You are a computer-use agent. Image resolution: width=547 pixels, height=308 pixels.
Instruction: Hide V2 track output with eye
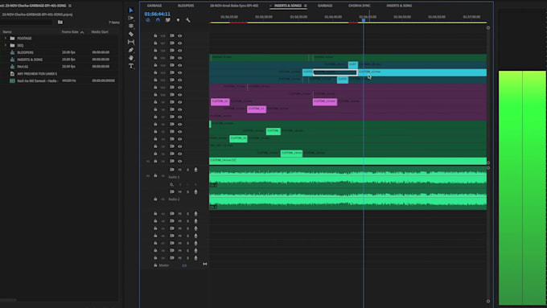[x=180, y=154]
